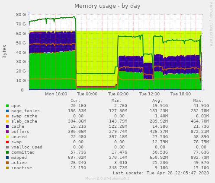Click the committed max value 77.63G
The height and width of the screenshot is (183, 215).
(x=201, y=152)
